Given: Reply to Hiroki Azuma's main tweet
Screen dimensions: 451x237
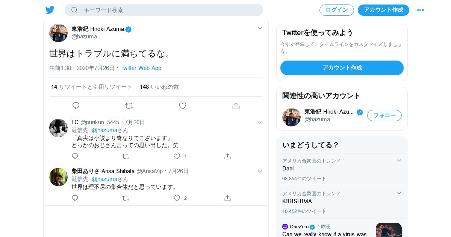Looking at the screenshot, I should pos(76,106).
